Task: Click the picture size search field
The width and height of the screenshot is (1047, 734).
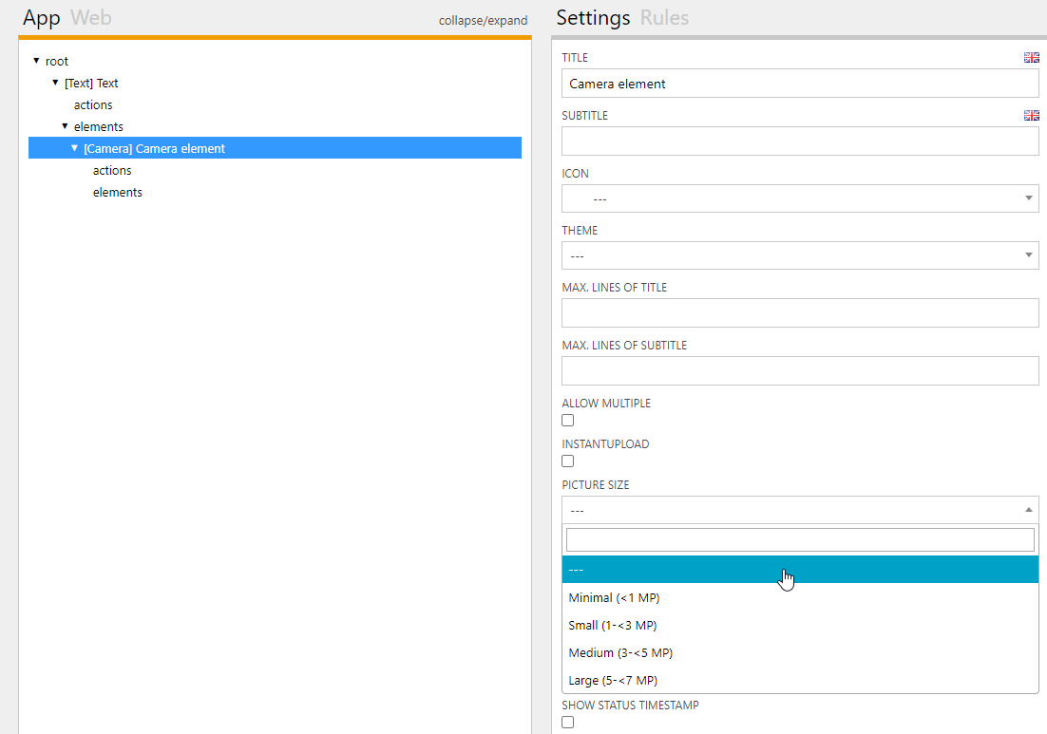Action: pos(800,540)
